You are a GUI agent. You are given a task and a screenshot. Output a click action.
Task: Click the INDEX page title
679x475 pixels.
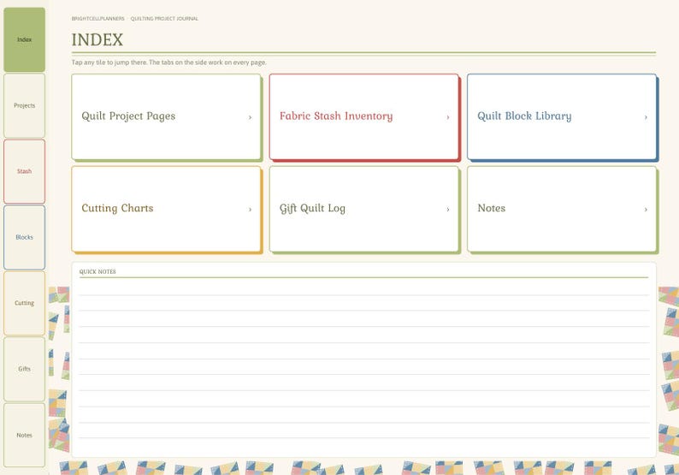[97, 40]
